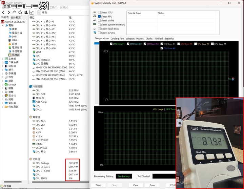The height and width of the screenshot is (189, 244).
Task: Expand the 存放 storage tree node
Action: (2, 77)
